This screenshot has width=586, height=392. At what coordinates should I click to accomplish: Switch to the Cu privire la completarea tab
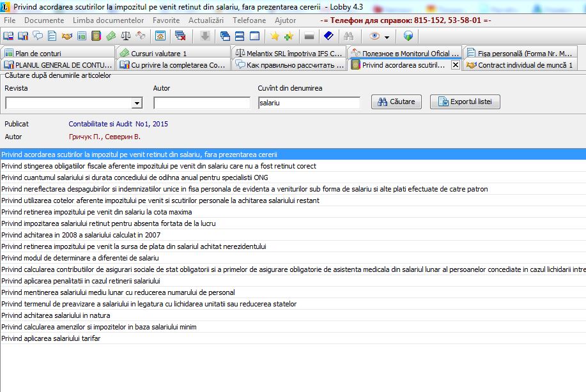pyautogui.click(x=174, y=64)
